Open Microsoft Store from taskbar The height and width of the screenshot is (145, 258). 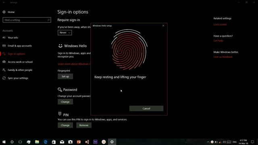[x=54, y=142]
